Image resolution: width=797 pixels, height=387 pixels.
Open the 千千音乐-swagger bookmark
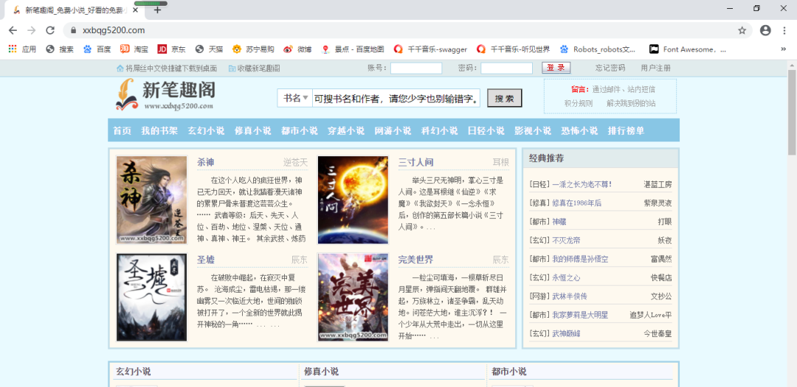430,49
